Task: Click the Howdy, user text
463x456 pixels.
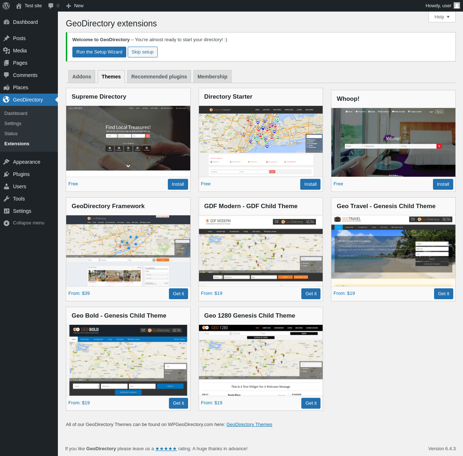Action: pos(438,6)
